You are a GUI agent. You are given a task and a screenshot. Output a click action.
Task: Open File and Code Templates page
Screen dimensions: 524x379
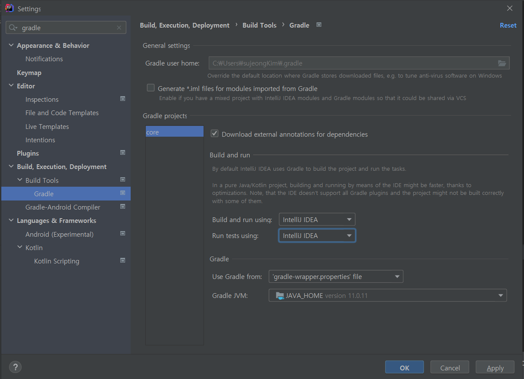click(x=62, y=113)
